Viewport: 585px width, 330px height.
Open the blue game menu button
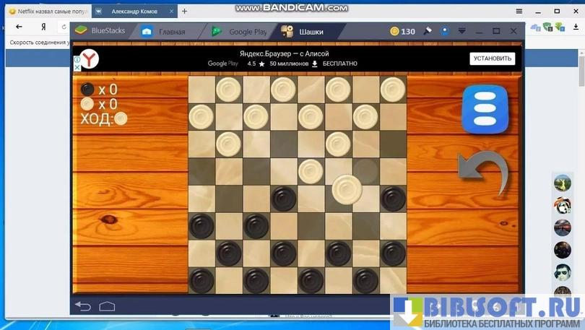coord(485,109)
